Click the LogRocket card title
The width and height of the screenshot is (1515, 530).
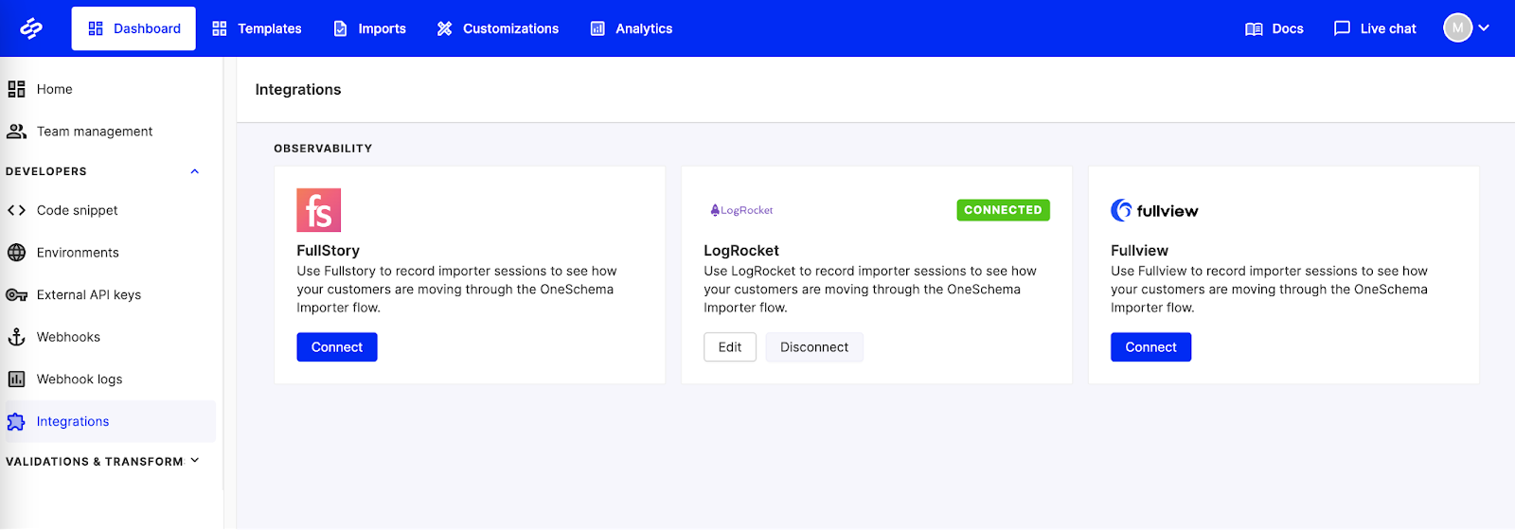pos(741,251)
